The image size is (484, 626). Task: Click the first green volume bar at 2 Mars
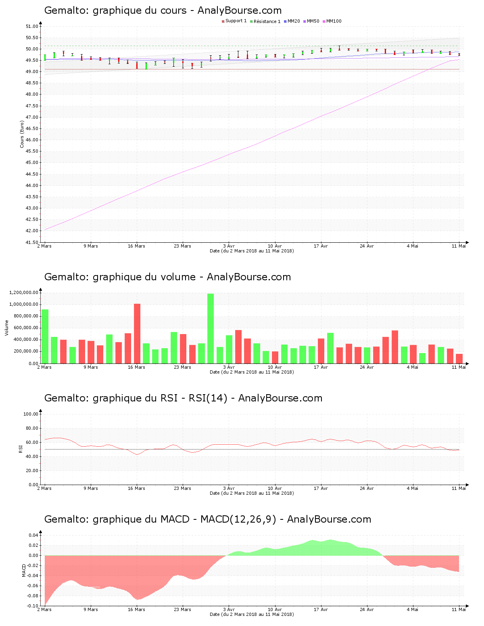click(x=45, y=336)
